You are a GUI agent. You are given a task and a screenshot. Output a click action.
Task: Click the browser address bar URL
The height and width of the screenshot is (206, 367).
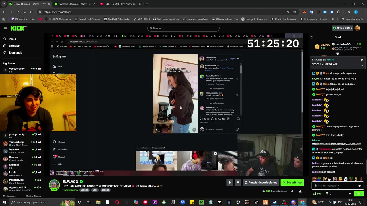[x=57, y=12]
